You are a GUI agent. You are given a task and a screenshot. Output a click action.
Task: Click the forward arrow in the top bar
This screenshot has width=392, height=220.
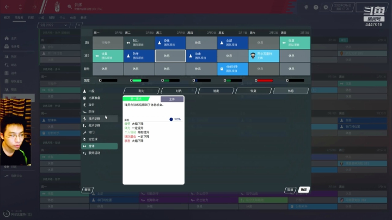[x=34, y=7]
